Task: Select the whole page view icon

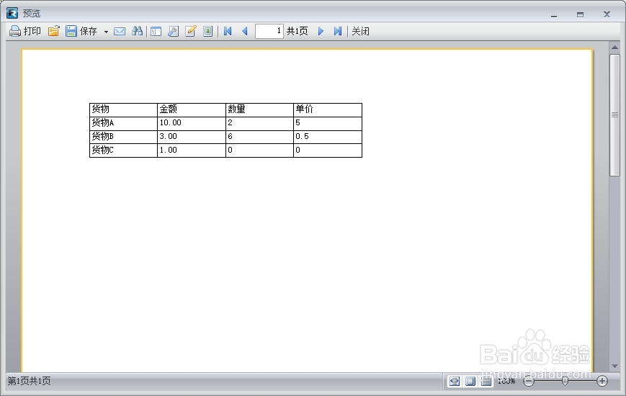Action: [x=470, y=381]
